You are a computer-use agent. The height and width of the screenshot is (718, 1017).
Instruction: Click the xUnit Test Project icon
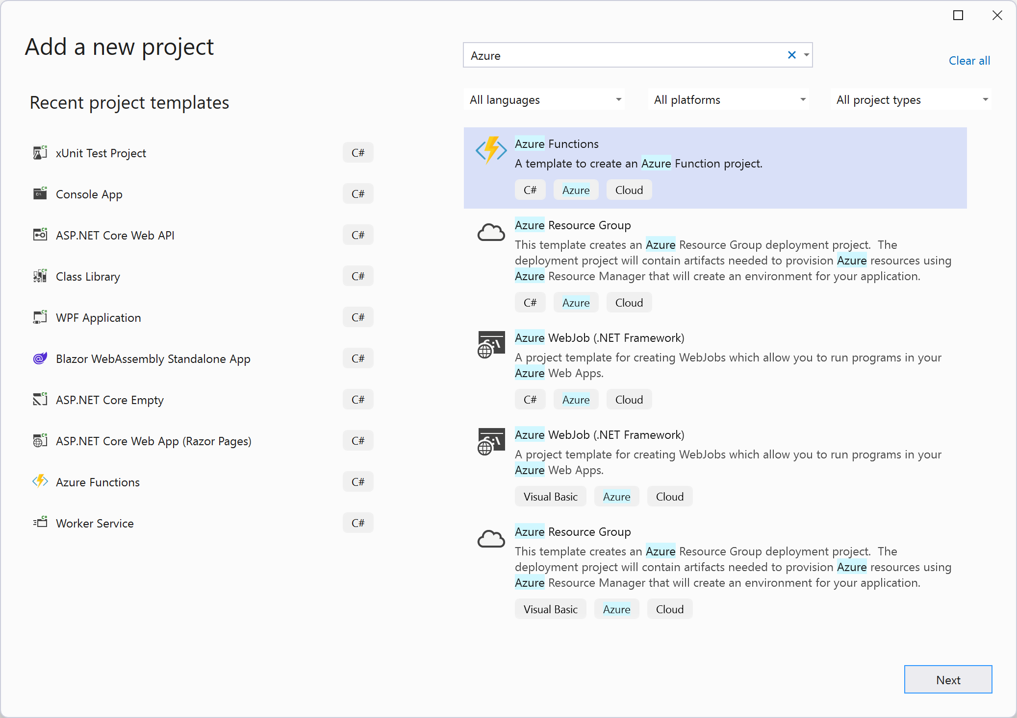(40, 153)
